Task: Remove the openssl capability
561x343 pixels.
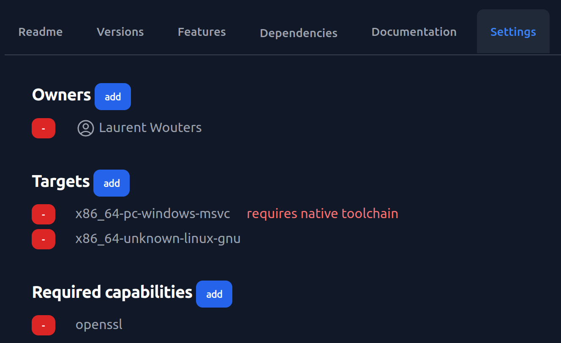Action: (x=44, y=325)
